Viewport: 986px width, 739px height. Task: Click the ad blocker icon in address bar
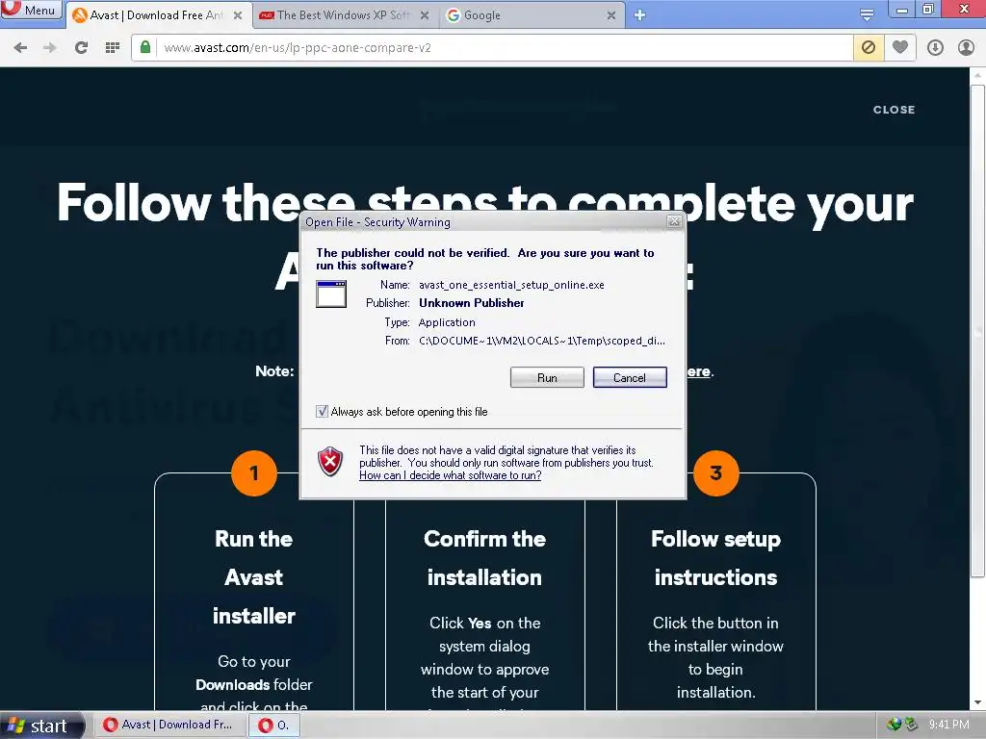tap(869, 48)
